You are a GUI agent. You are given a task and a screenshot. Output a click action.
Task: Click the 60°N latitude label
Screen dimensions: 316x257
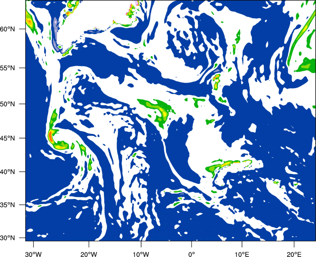[x=8, y=29]
